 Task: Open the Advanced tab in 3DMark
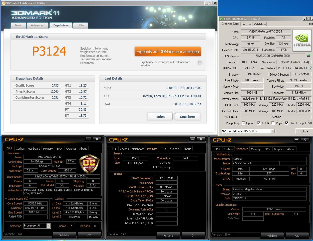(38, 25)
